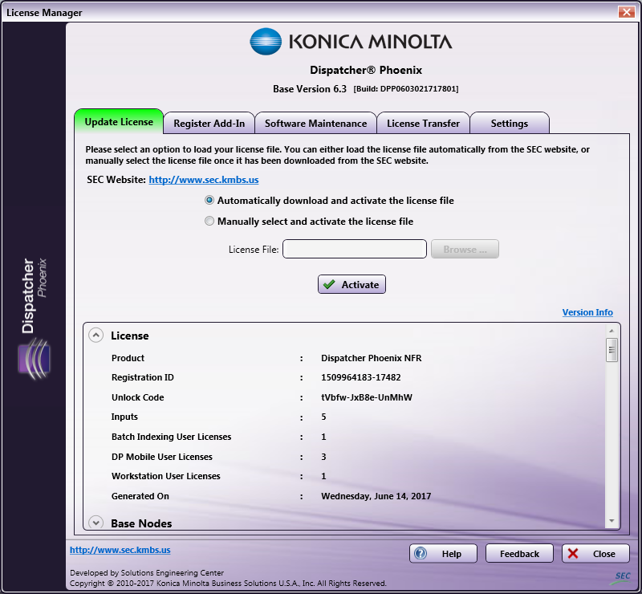Open the sec.kmbs.us link in the footer

tap(120, 550)
